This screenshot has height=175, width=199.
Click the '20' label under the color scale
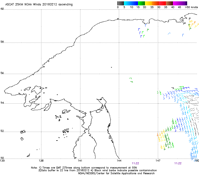point(144,7)
